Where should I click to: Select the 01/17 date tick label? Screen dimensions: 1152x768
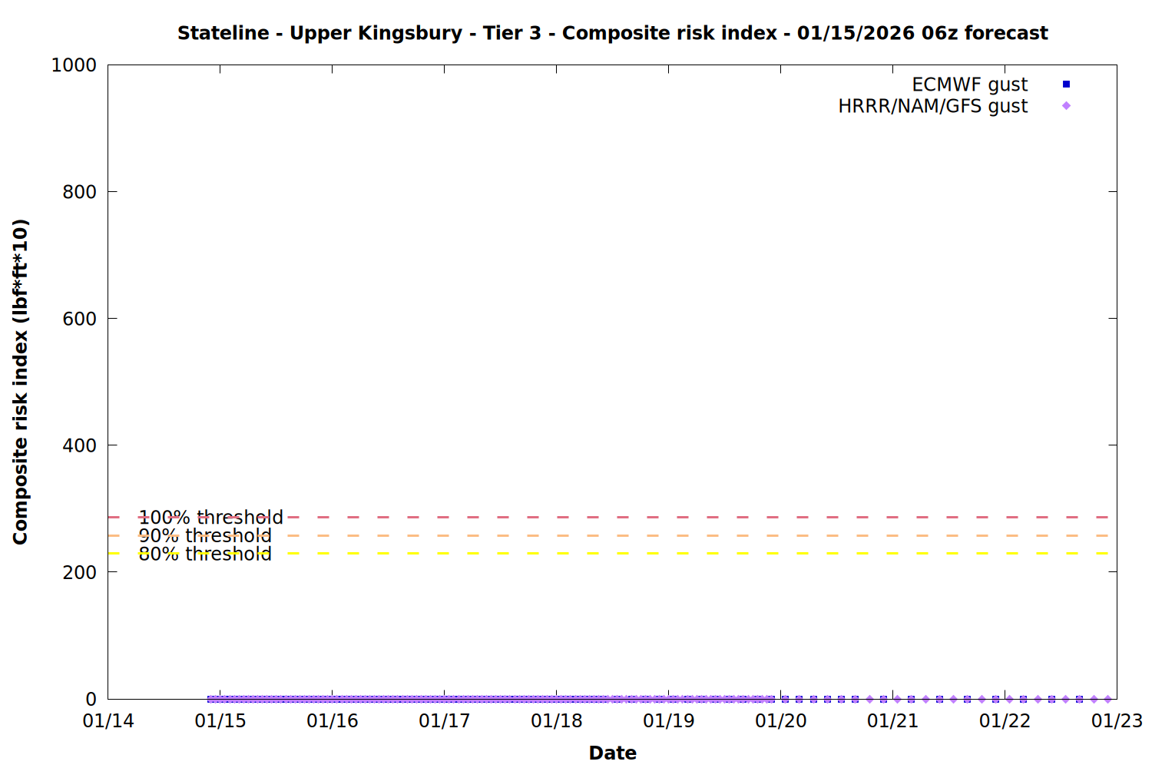[x=444, y=721]
